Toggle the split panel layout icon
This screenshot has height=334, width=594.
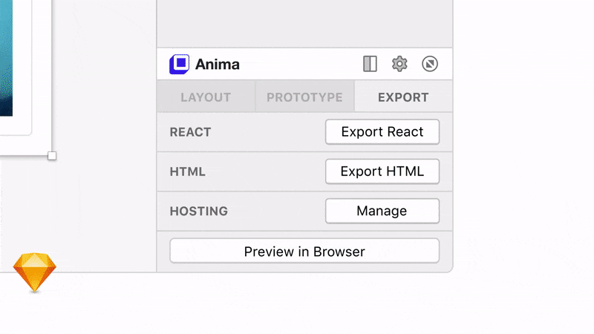tap(371, 65)
